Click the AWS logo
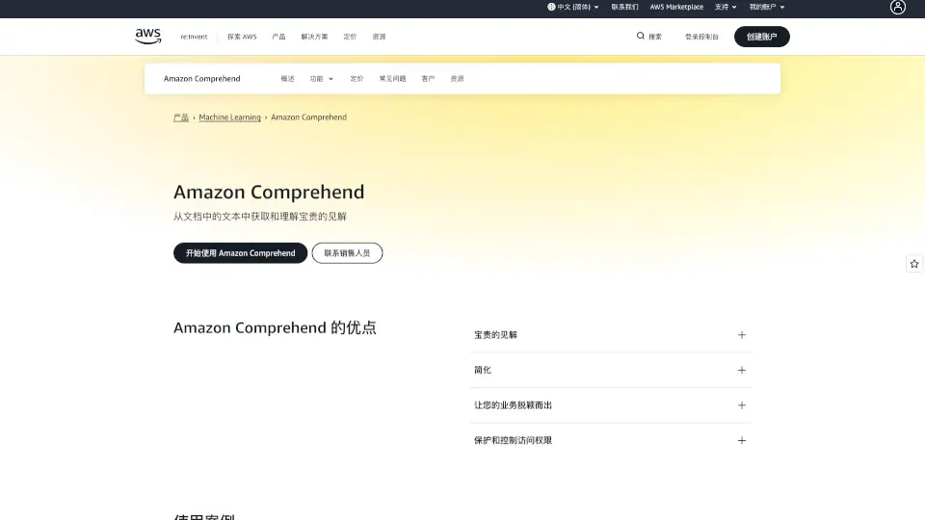The image size is (925, 520). tap(148, 36)
